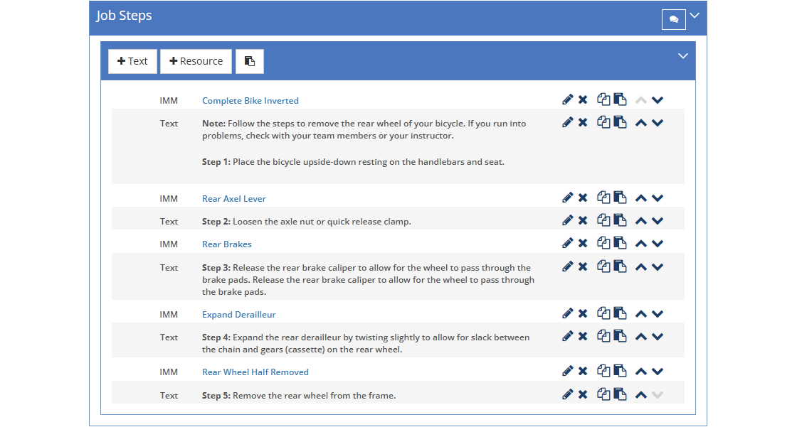
Task: Click the paste button next to Resource
Action: 249,61
